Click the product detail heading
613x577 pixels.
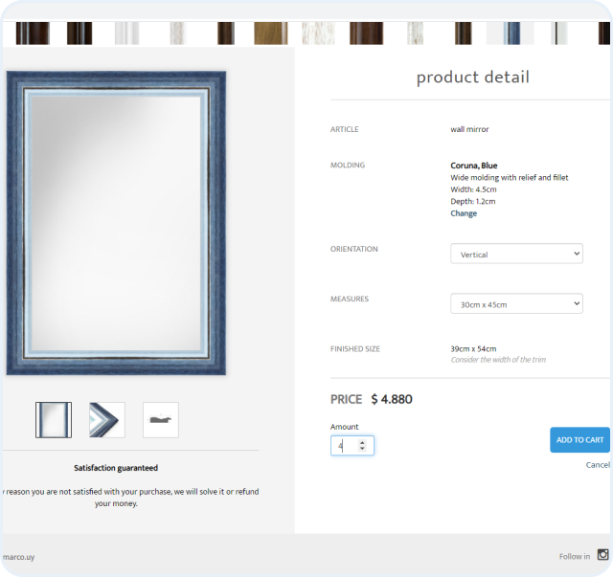(472, 78)
